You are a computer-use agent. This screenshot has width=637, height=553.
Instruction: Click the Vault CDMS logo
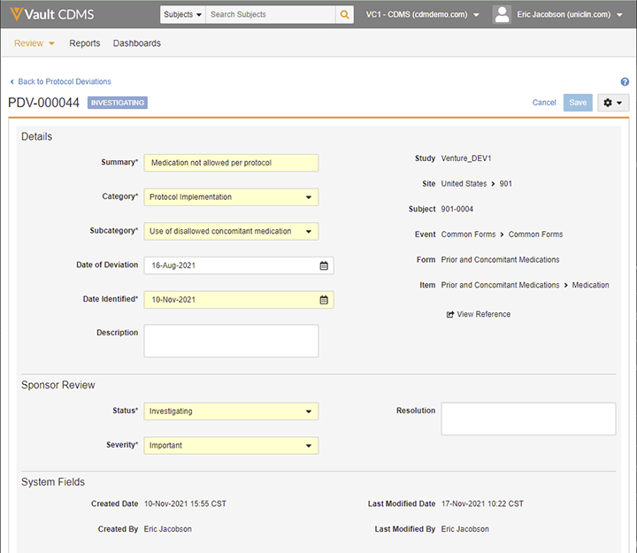pyautogui.click(x=58, y=15)
